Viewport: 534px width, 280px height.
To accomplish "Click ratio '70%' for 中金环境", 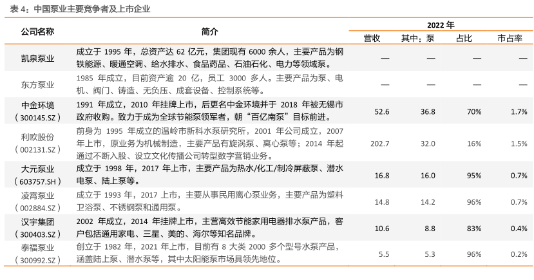I will (x=474, y=111).
